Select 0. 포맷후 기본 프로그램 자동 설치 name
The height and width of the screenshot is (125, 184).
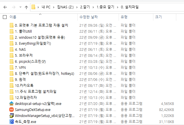click(42, 25)
